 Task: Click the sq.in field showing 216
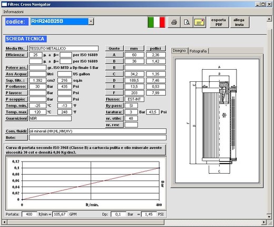64,80
